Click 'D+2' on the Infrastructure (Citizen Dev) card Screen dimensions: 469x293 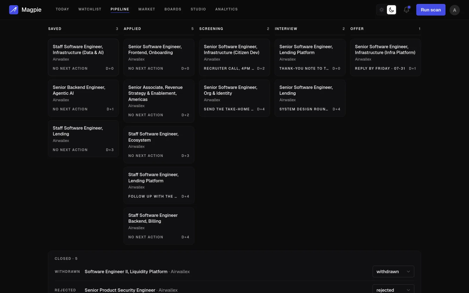tap(261, 69)
